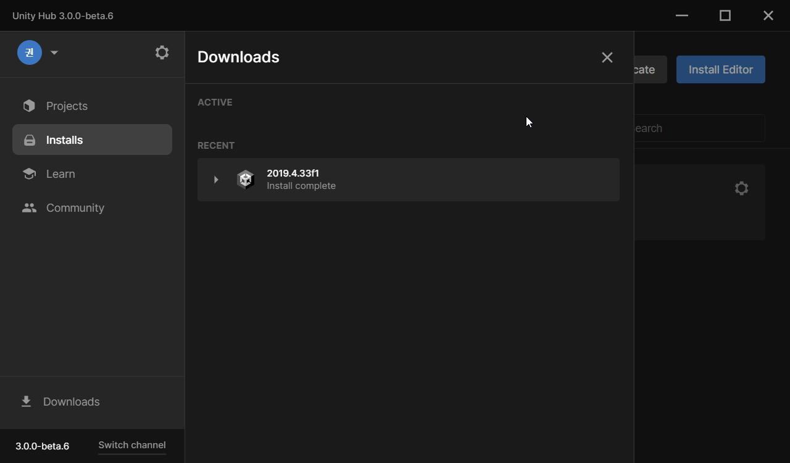Screen dimensions: 790x463
Task: Minimize the Unity Hub window
Action: pos(682,15)
